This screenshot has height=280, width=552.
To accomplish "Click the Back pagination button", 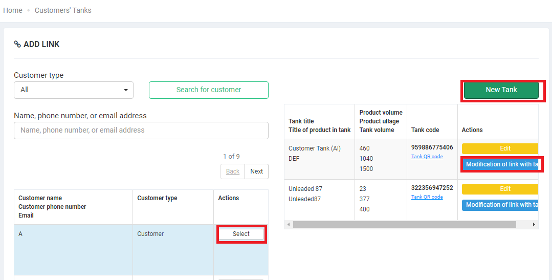I will pos(233,171).
